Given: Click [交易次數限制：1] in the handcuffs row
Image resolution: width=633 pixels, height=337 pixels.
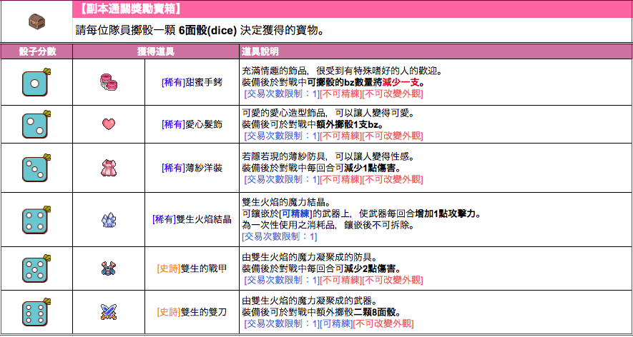Looking at the screenshot, I should (x=282, y=94).
